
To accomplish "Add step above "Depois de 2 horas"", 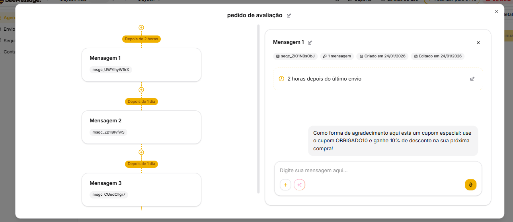I will click(x=141, y=28).
